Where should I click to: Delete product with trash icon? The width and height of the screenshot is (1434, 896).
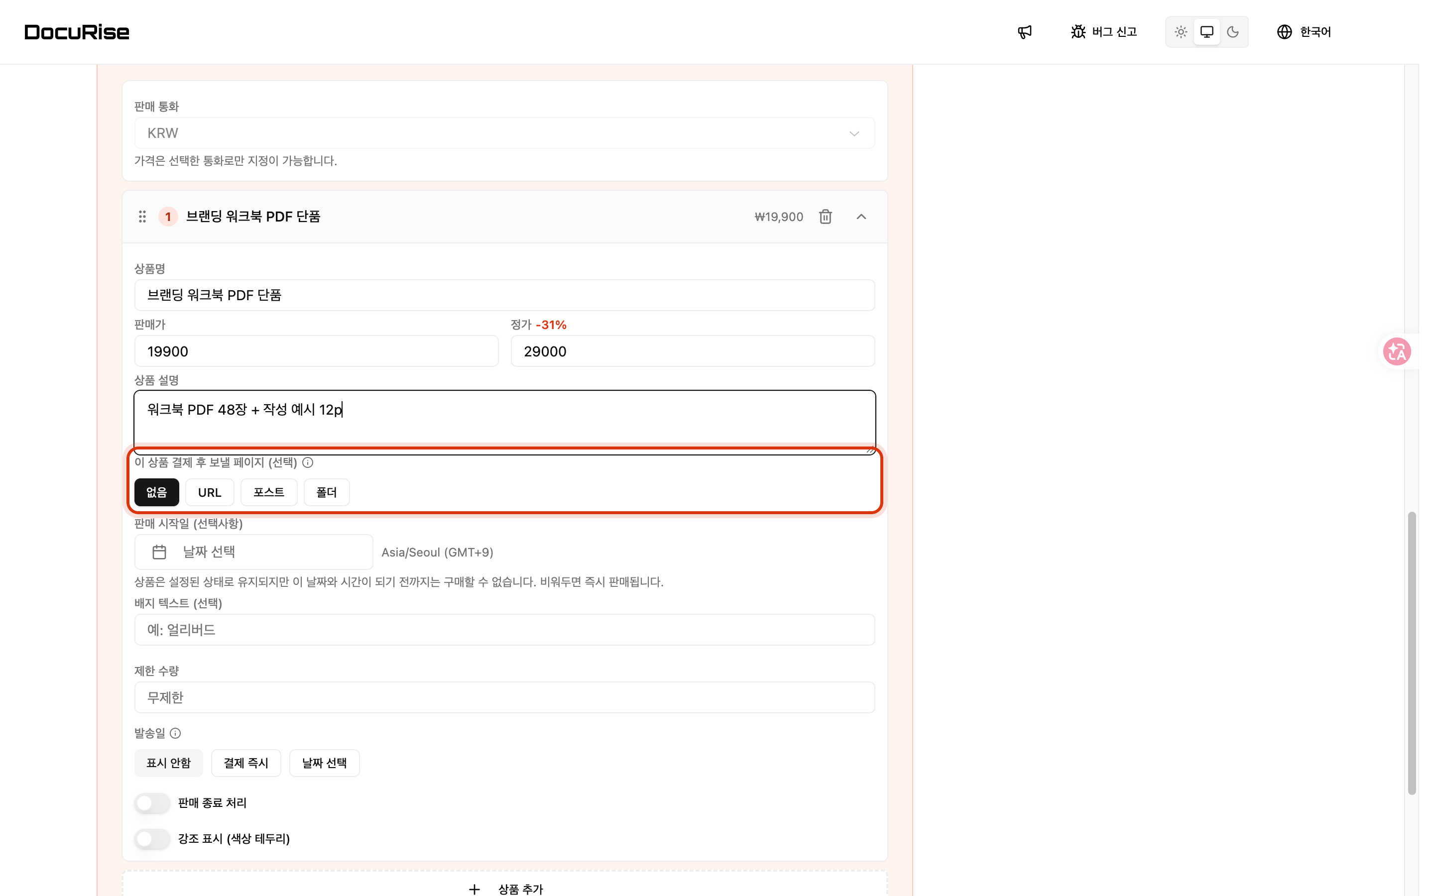pyautogui.click(x=826, y=217)
